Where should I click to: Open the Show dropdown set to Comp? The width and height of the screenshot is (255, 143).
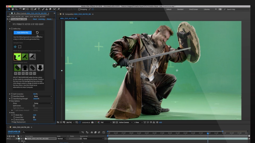42,103
